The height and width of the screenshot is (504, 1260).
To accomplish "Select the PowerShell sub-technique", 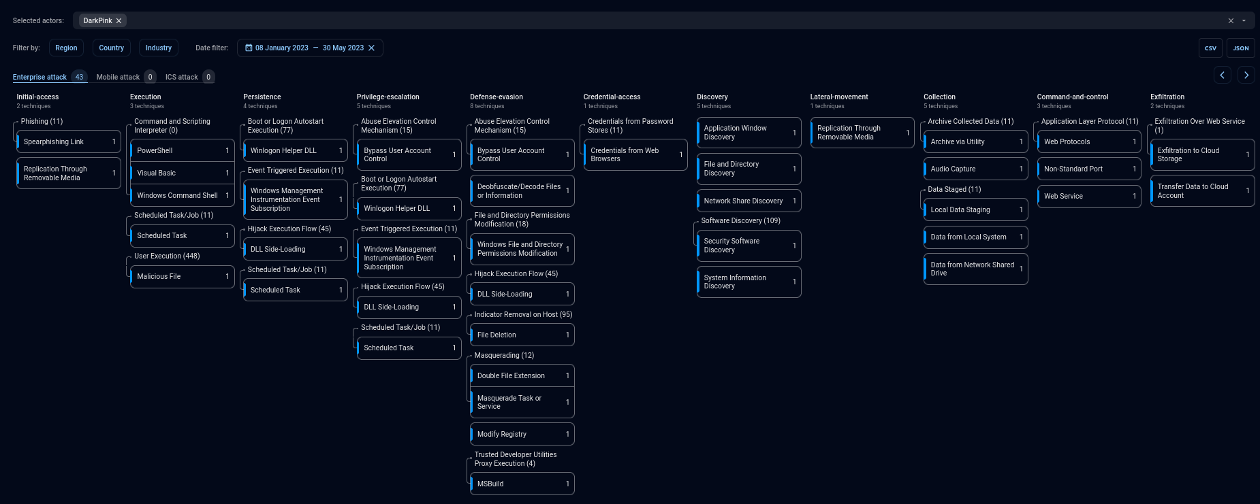I will point(183,150).
